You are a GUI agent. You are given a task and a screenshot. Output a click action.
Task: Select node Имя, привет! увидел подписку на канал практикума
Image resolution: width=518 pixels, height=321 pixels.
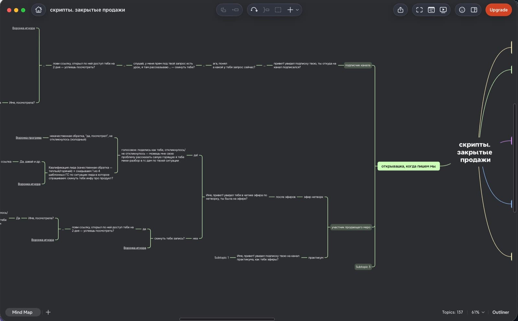(x=268, y=258)
